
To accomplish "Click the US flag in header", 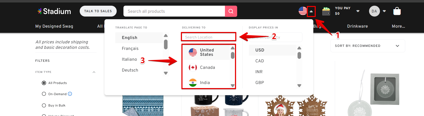I will click(303, 11).
